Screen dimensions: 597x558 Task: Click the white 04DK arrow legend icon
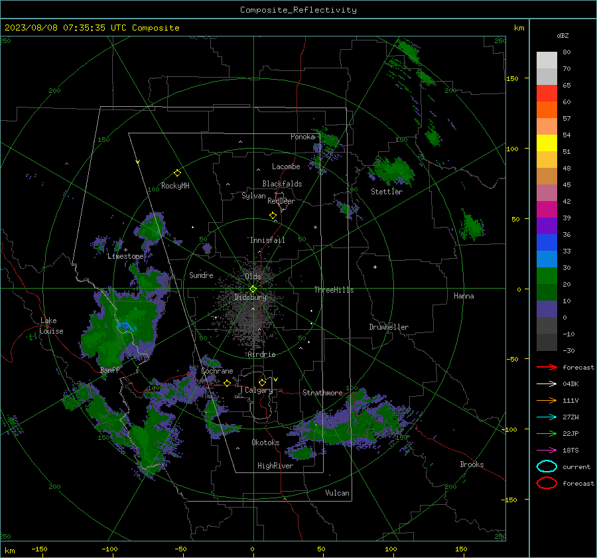point(547,384)
